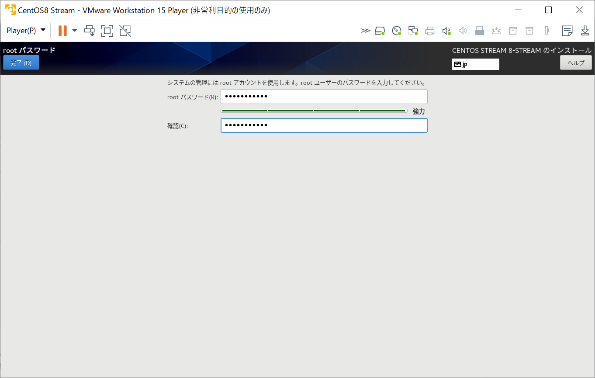Open the network adapter device icon

pos(413,31)
